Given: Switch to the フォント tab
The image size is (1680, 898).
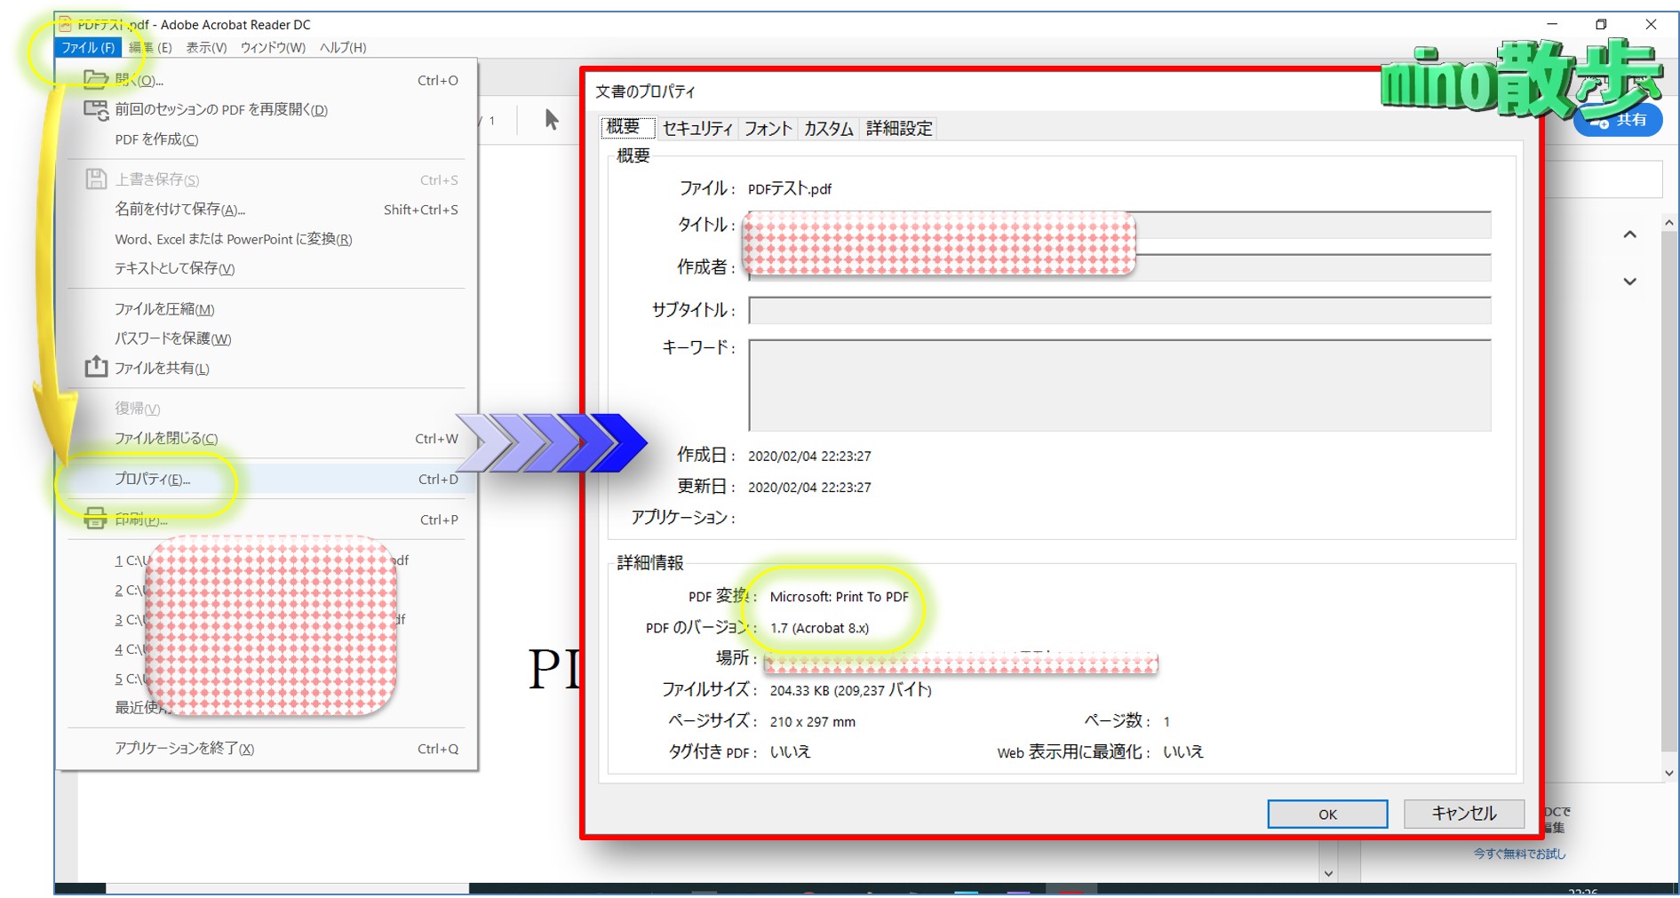Looking at the screenshot, I should pos(768,129).
